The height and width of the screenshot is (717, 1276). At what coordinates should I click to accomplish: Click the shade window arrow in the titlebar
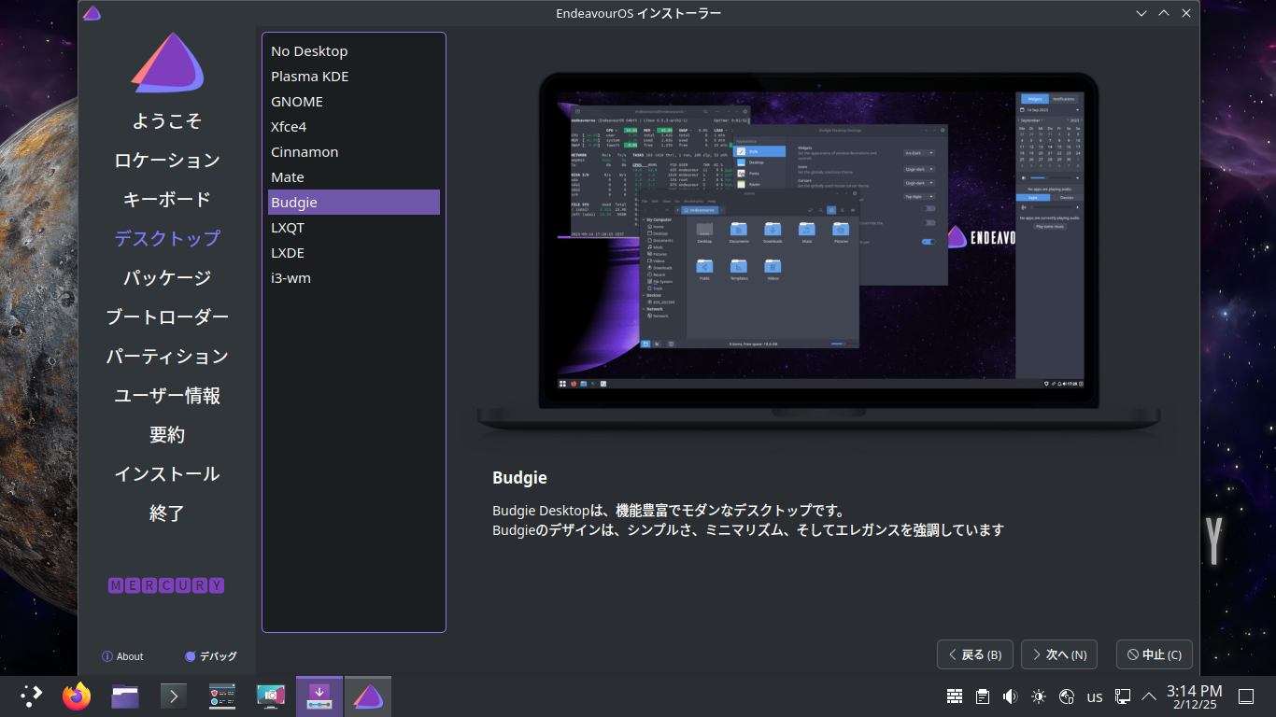point(1163,13)
